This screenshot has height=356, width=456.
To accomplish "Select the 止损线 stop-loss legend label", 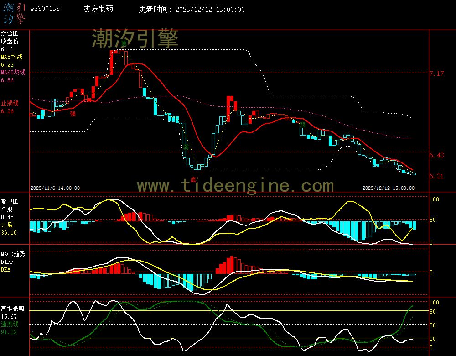I will [10, 103].
